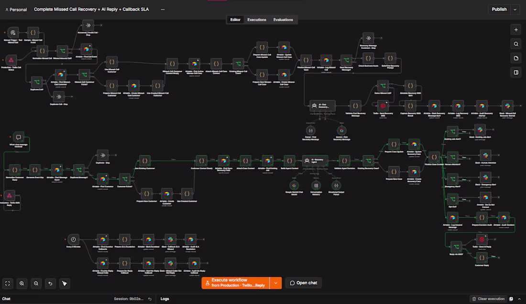Tidy up the workflow nodes

(65, 283)
